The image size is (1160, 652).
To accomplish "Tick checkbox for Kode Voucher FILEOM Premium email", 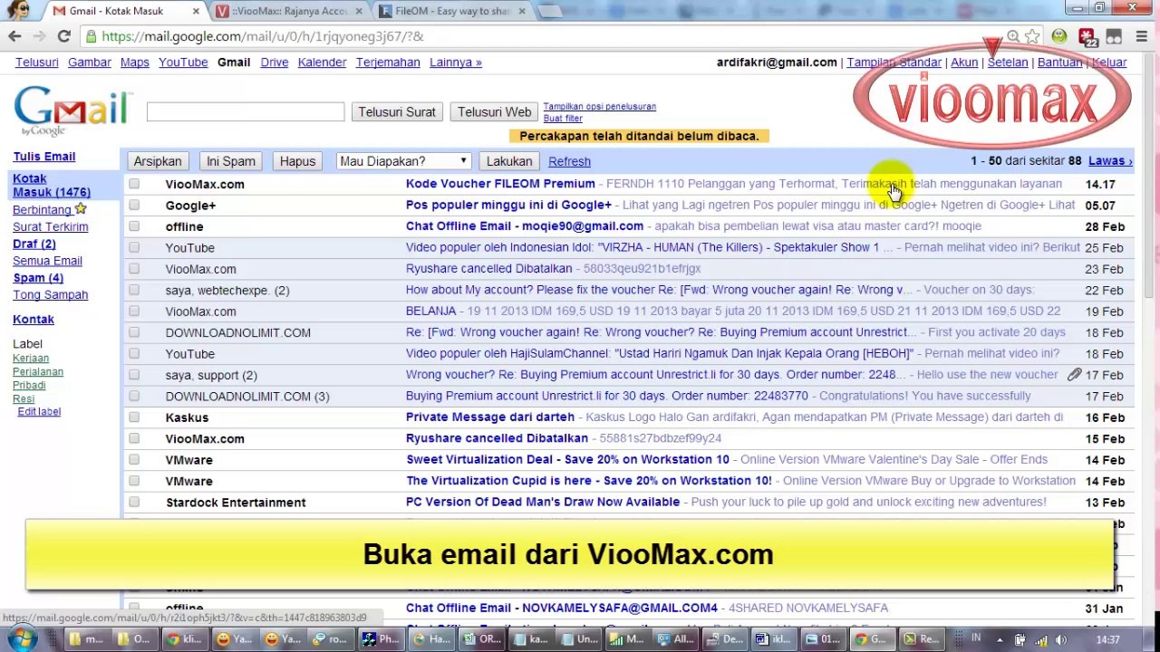I will click(134, 184).
